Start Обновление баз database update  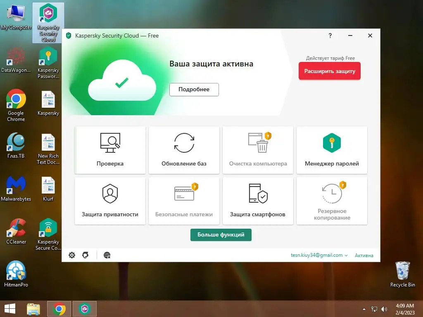pyautogui.click(x=184, y=150)
